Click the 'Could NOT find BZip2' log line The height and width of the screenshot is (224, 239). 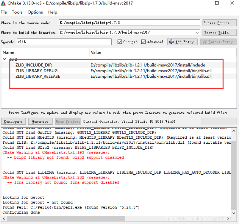point(78,147)
